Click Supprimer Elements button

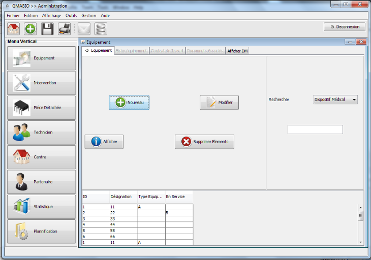click(x=205, y=142)
